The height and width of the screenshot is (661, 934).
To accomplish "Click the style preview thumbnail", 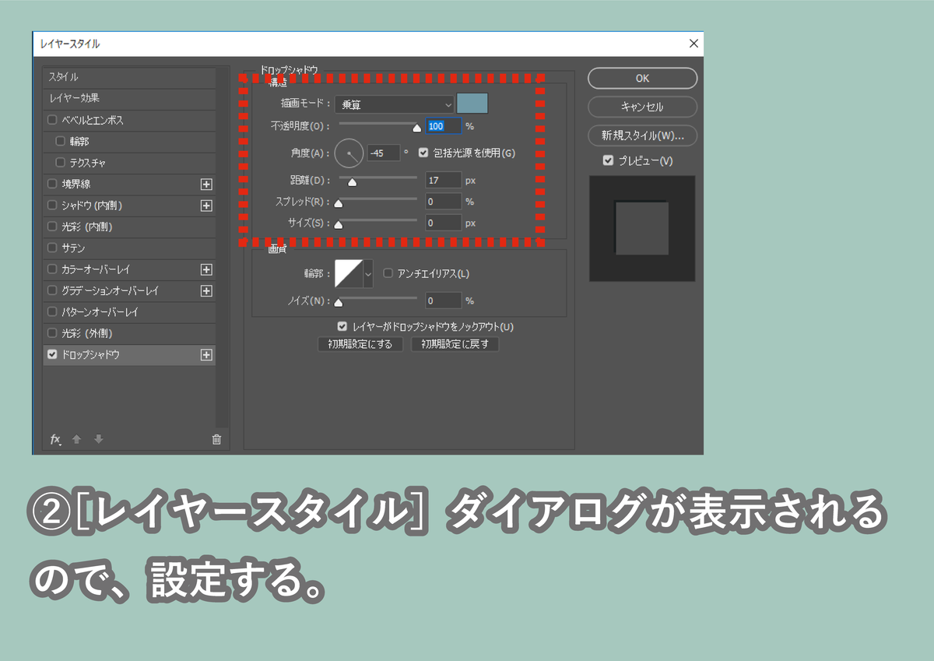I will click(x=642, y=228).
